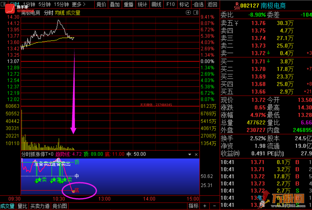
Task: Switch to the 1分钟 chart period
Action: tap(29, 4)
